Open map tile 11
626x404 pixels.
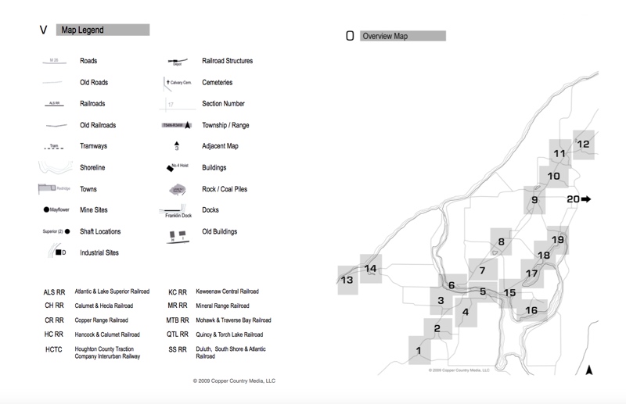coord(559,153)
